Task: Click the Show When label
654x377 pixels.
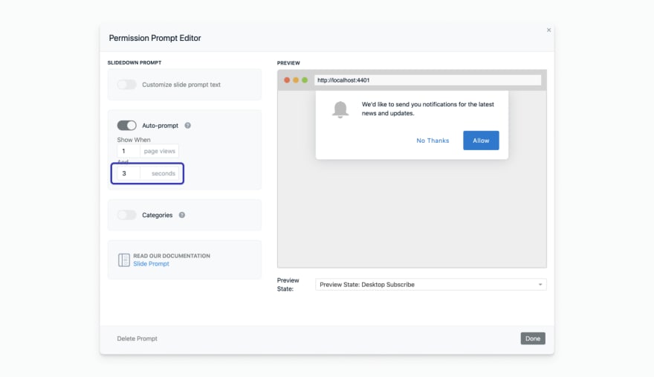Action: (x=134, y=140)
